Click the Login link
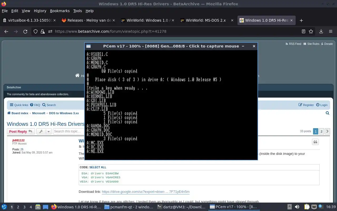 pos(322,105)
